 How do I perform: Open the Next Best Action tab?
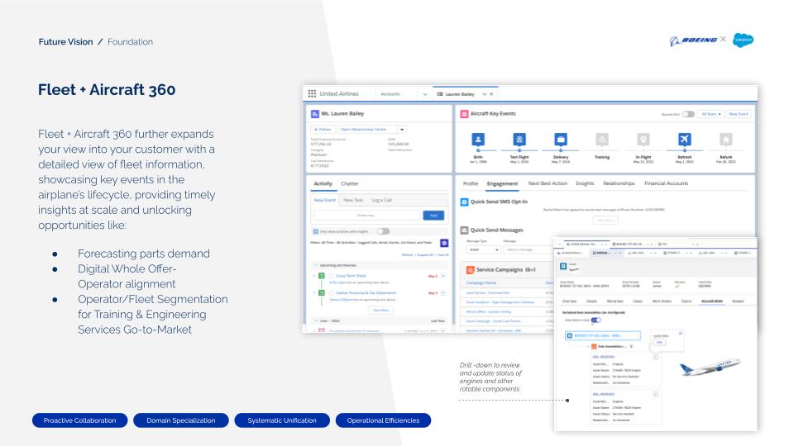point(548,183)
